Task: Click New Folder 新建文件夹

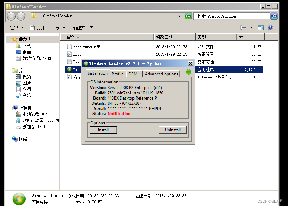Action: (x=83, y=28)
